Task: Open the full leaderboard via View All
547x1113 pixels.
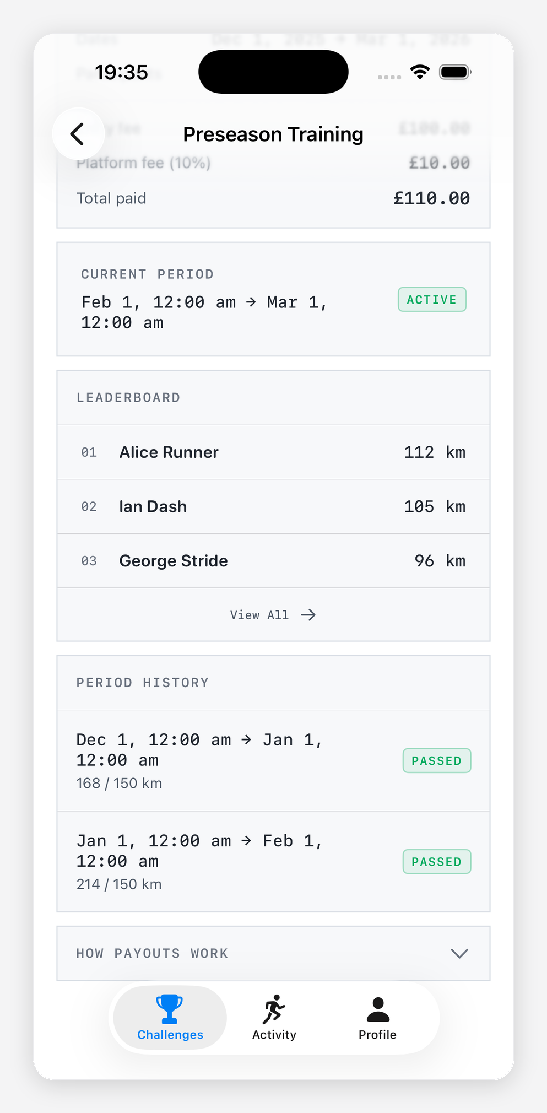Action: (x=259, y=615)
